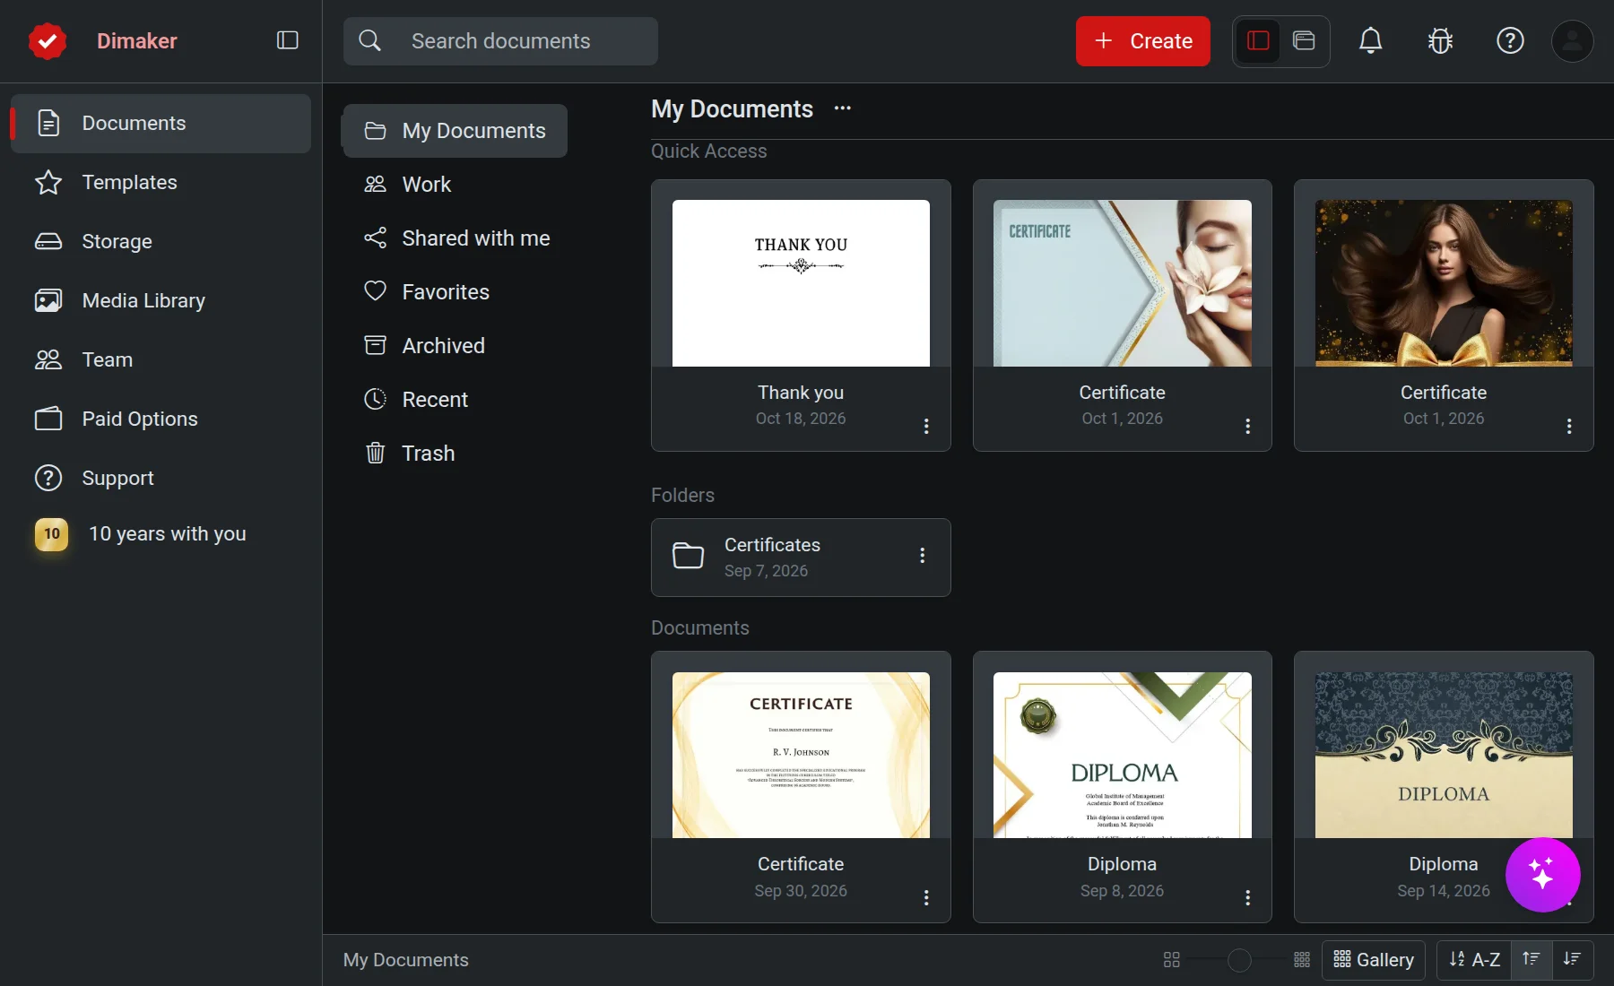Open the notifications bell

[1370, 40]
